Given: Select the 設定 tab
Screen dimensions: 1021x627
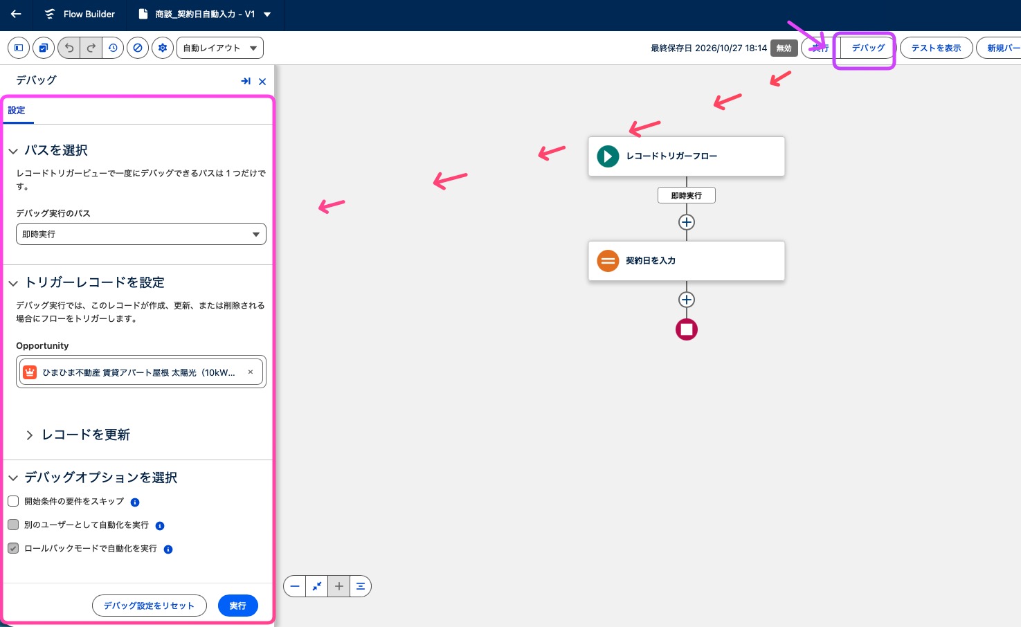Looking at the screenshot, I should click(x=17, y=110).
